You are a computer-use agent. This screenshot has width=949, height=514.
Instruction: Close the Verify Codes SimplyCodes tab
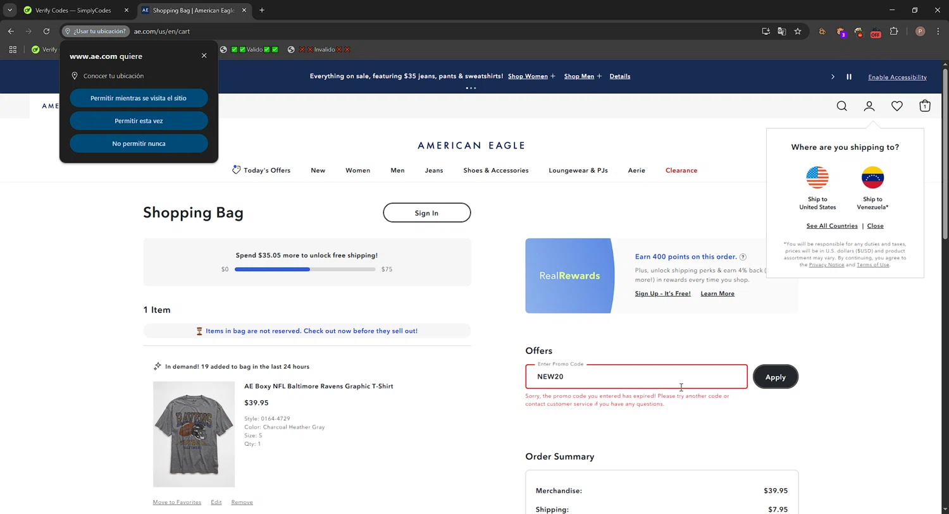pyautogui.click(x=126, y=10)
